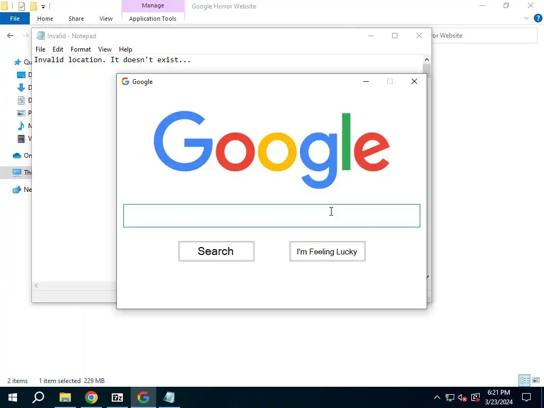Open Notepad's Edit menu

[x=57, y=49]
